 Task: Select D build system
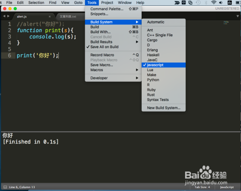[163, 45]
